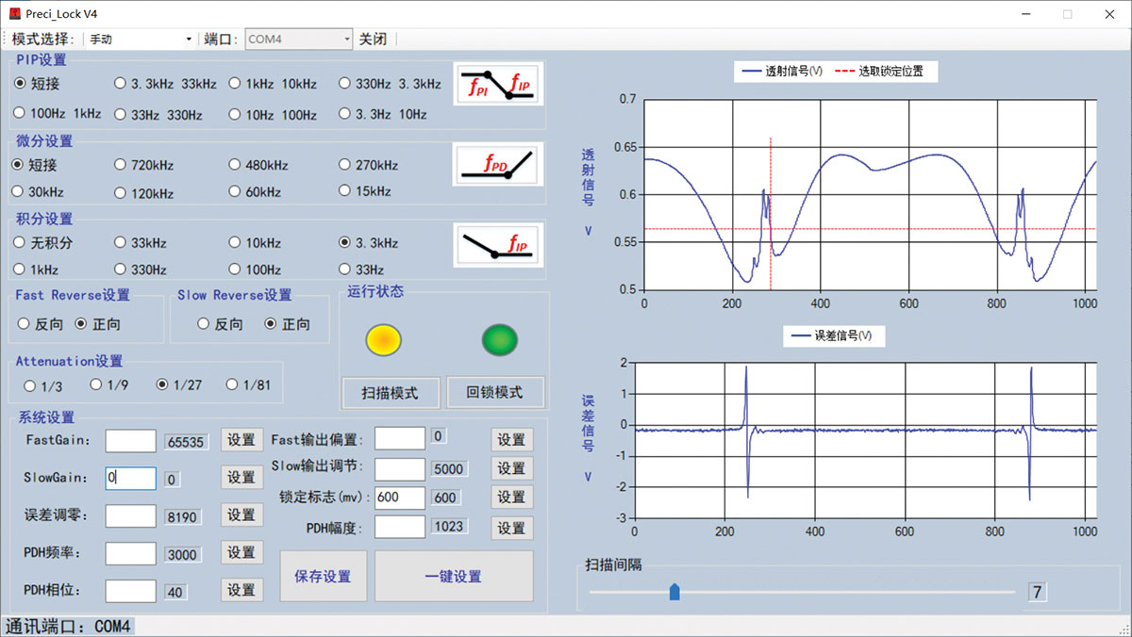Click the yellow status indicator light
Image resolution: width=1132 pixels, height=637 pixels.
(x=383, y=340)
